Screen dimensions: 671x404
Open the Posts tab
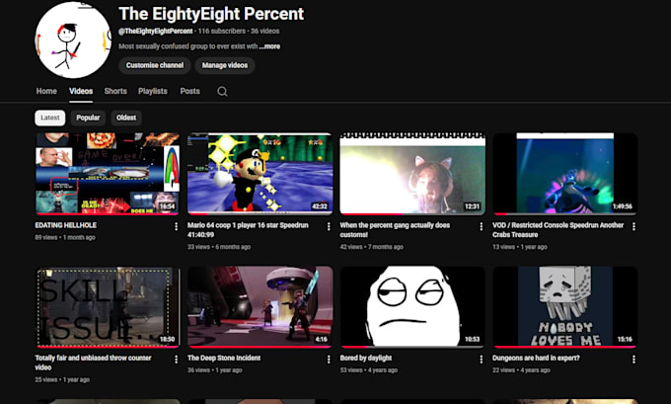190,91
